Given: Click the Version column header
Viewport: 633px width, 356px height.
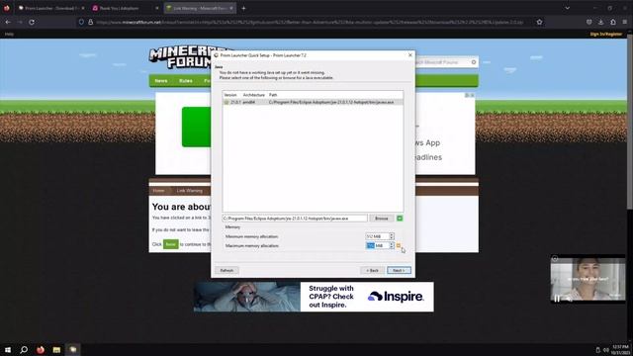Looking at the screenshot, I should pos(230,95).
